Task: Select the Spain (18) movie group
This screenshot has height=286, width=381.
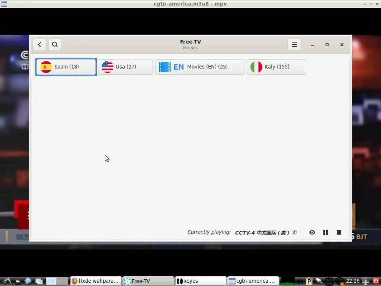Action: [66, 67]
